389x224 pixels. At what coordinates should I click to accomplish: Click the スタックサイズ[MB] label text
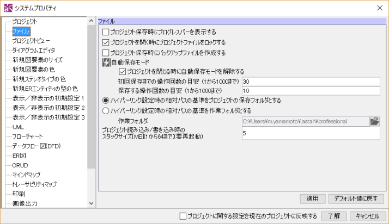tap(153, 136)
